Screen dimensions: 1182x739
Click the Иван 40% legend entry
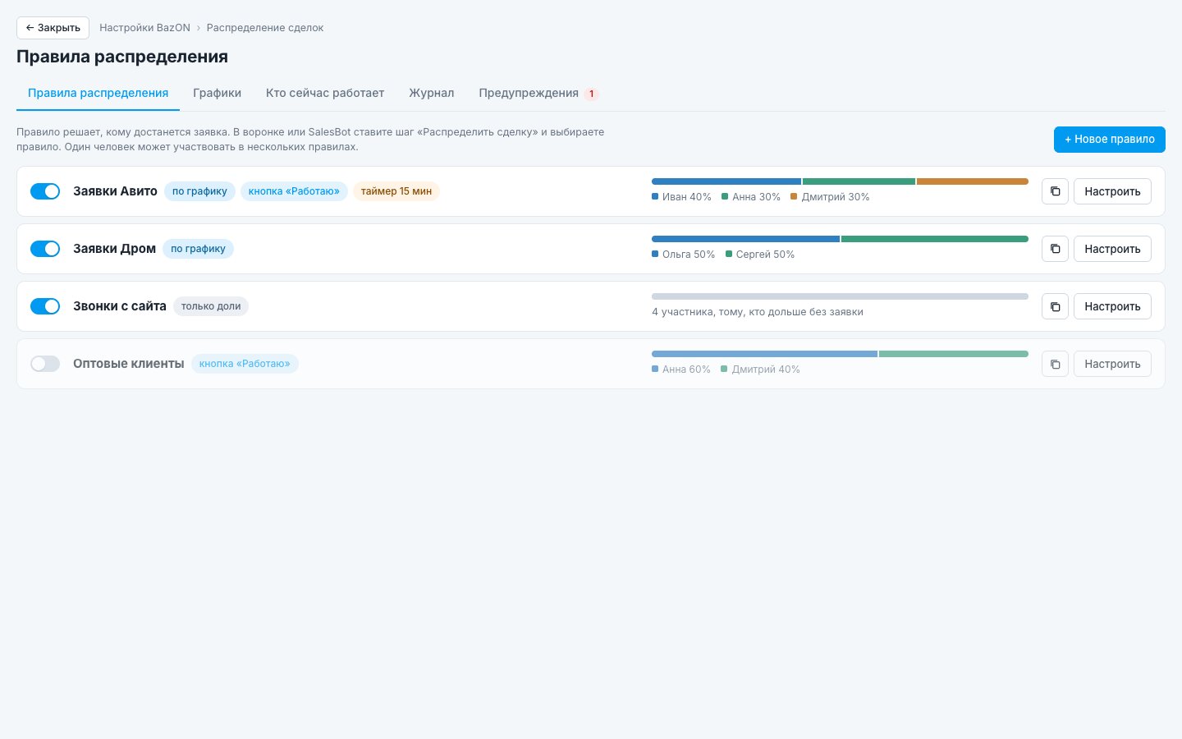681,197
